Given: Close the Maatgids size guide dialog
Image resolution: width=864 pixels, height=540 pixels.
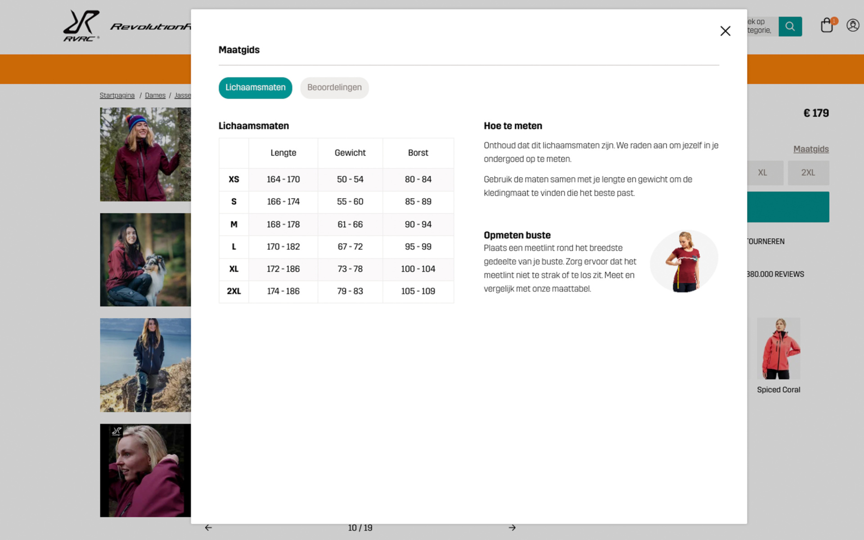Looking at the screenshot, I should click(x=725, y=31).
